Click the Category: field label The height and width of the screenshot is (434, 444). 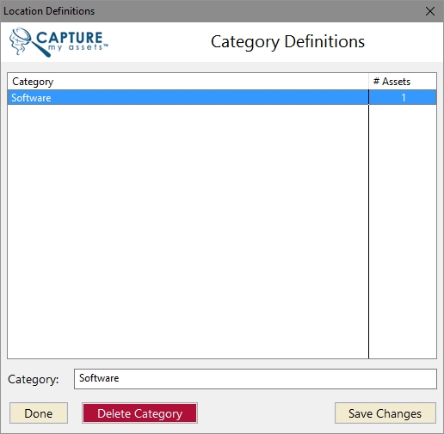pos(34,379)
